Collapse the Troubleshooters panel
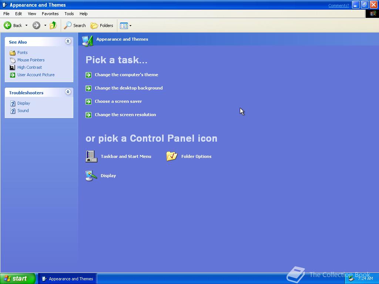The width and height of the screenshot is (379, 284). [68, 92]
